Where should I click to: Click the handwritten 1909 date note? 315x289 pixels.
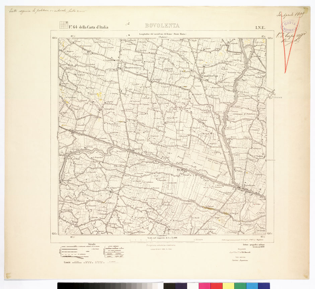(289, 14)
